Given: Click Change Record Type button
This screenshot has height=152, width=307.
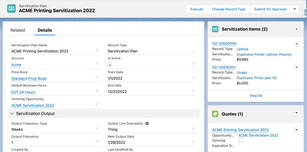Looking at the screenshot, I should pyautogui.click(x=229, y=9).
